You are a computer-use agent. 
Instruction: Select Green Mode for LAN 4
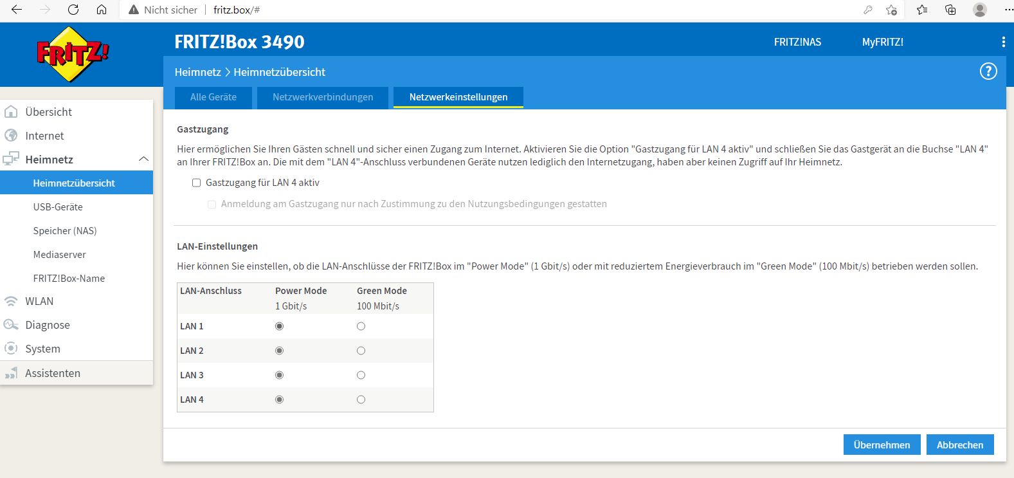tap(361, 400)
